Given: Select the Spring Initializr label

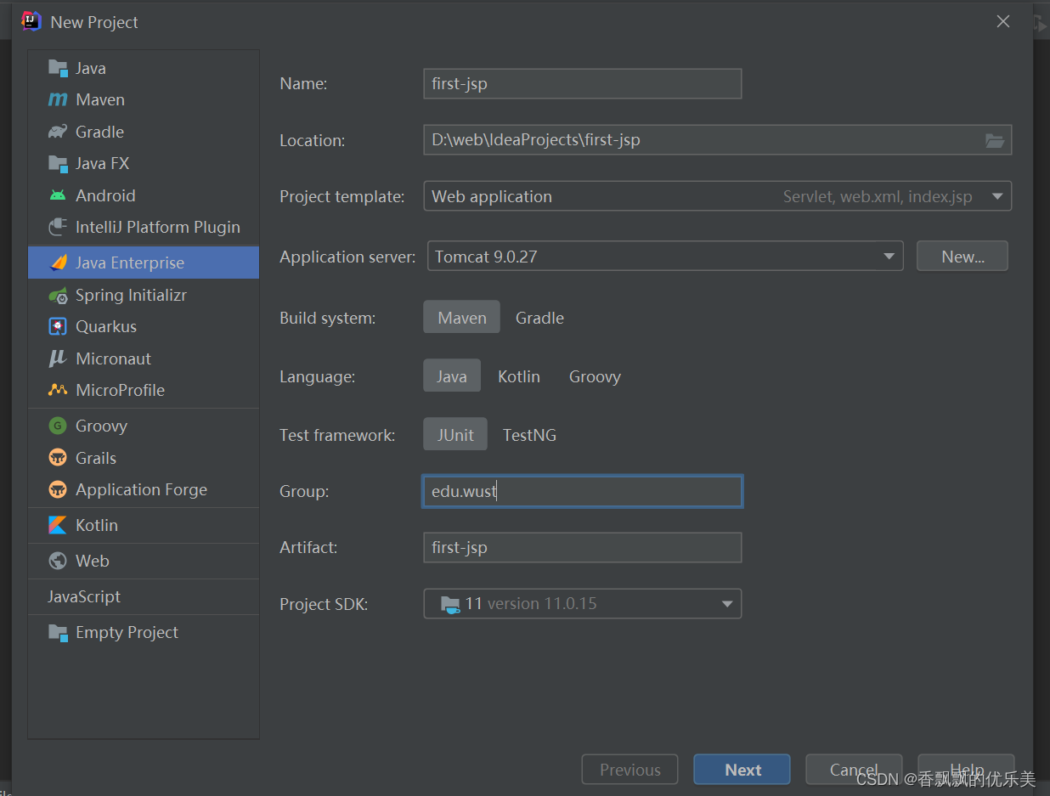Looking at the screenshot, I should [x=131, y=295].
